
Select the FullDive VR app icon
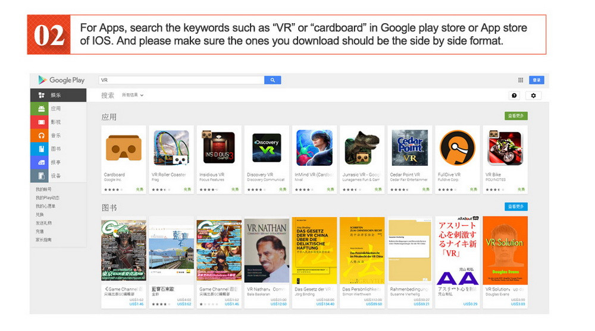click(x=457, y=148)
